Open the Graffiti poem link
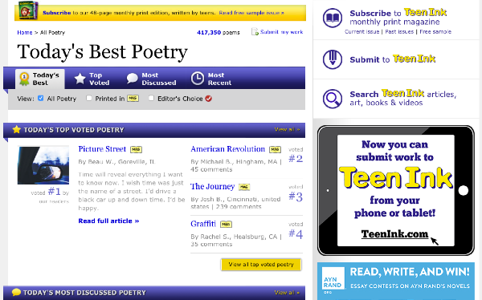Image resolution: width=482 pixels, height=300 pixels. (203, 224)
